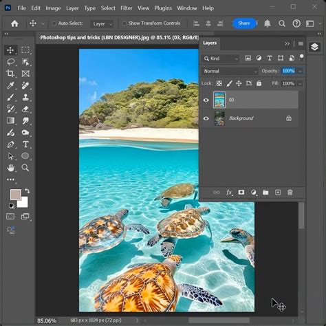Select the Smudge tool
The width and height of the screenshot is (326, 326).
[25, 120]
